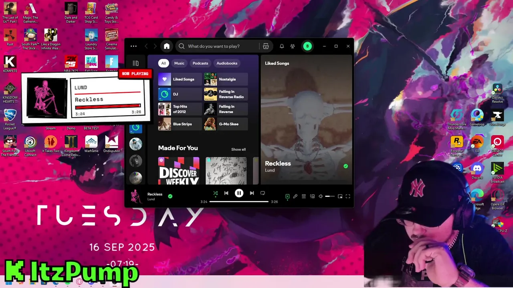Screen dimensions: 513x288
Task: Click in What do you want to play search
Action: click(214, 46)
